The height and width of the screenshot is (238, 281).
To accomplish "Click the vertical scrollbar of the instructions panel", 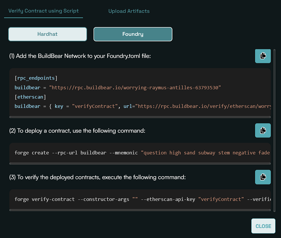I will 275,131.
